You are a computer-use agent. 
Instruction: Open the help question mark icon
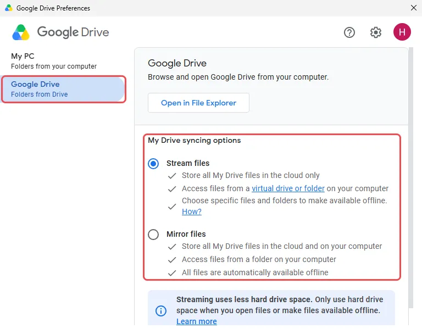pos(349,32)
